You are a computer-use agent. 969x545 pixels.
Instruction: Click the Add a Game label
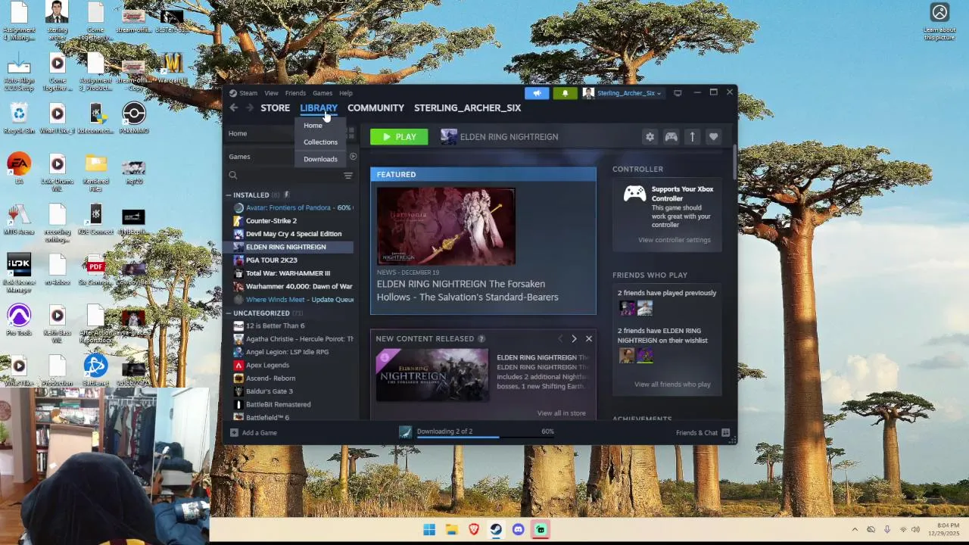pyautogui.click(x=260, y=433)
